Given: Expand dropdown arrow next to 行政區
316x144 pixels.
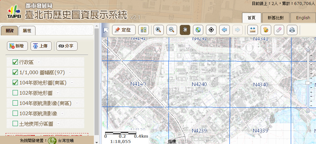Looking at the screenshot, I should click(39, 62).
